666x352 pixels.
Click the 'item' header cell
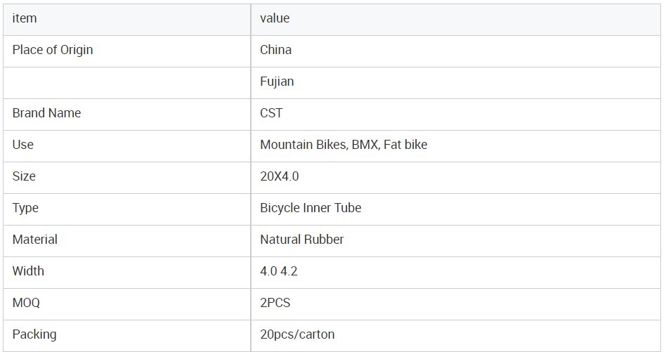click(25, 18)
